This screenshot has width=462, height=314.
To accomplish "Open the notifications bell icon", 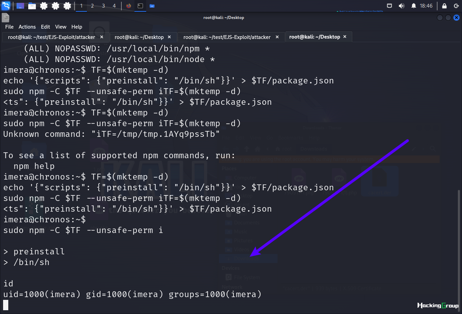I will tap(414, 6).
